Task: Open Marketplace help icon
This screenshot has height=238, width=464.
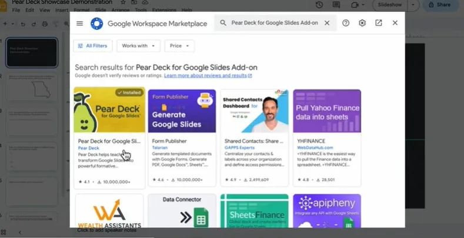Action: click(346, 23)
